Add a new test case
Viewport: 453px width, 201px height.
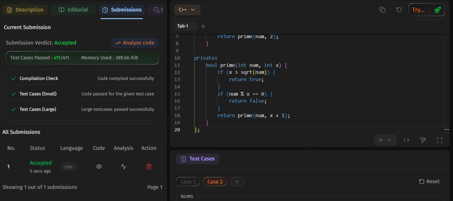[237, 182]
